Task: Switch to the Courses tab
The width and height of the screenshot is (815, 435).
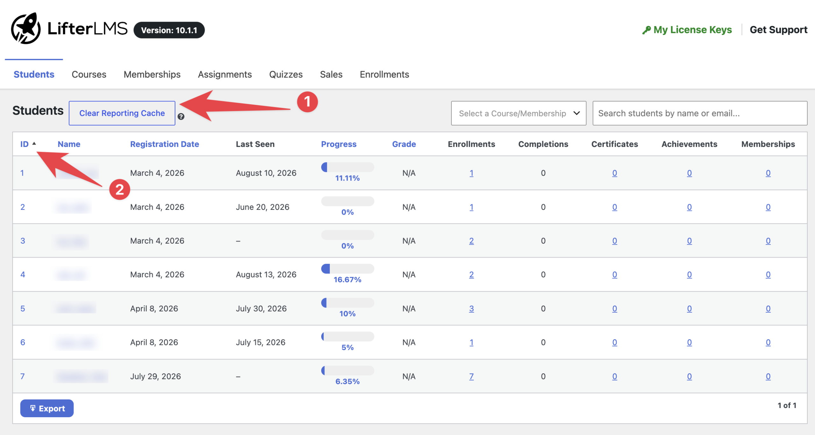Action: click(89, 74)
